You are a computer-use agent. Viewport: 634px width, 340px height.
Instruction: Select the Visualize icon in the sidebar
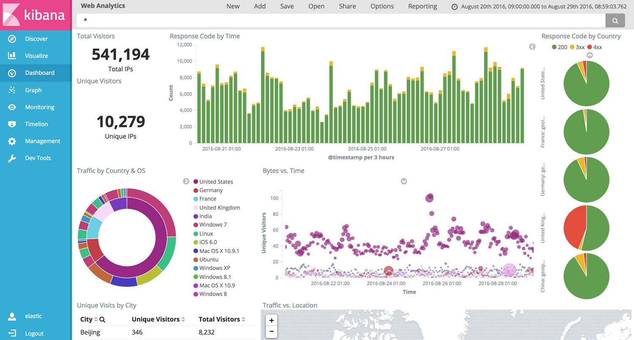click(11, 55)
